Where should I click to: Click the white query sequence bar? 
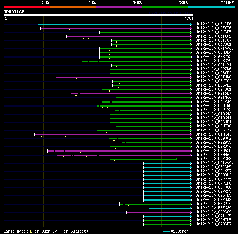[98, 15]
